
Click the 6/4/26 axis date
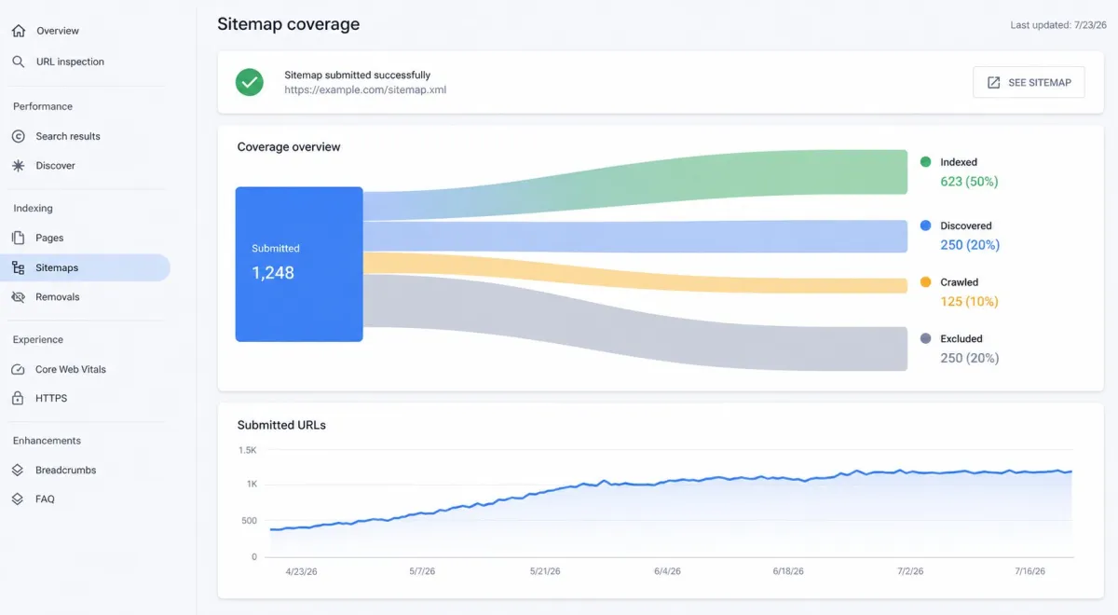coord(667,571)
